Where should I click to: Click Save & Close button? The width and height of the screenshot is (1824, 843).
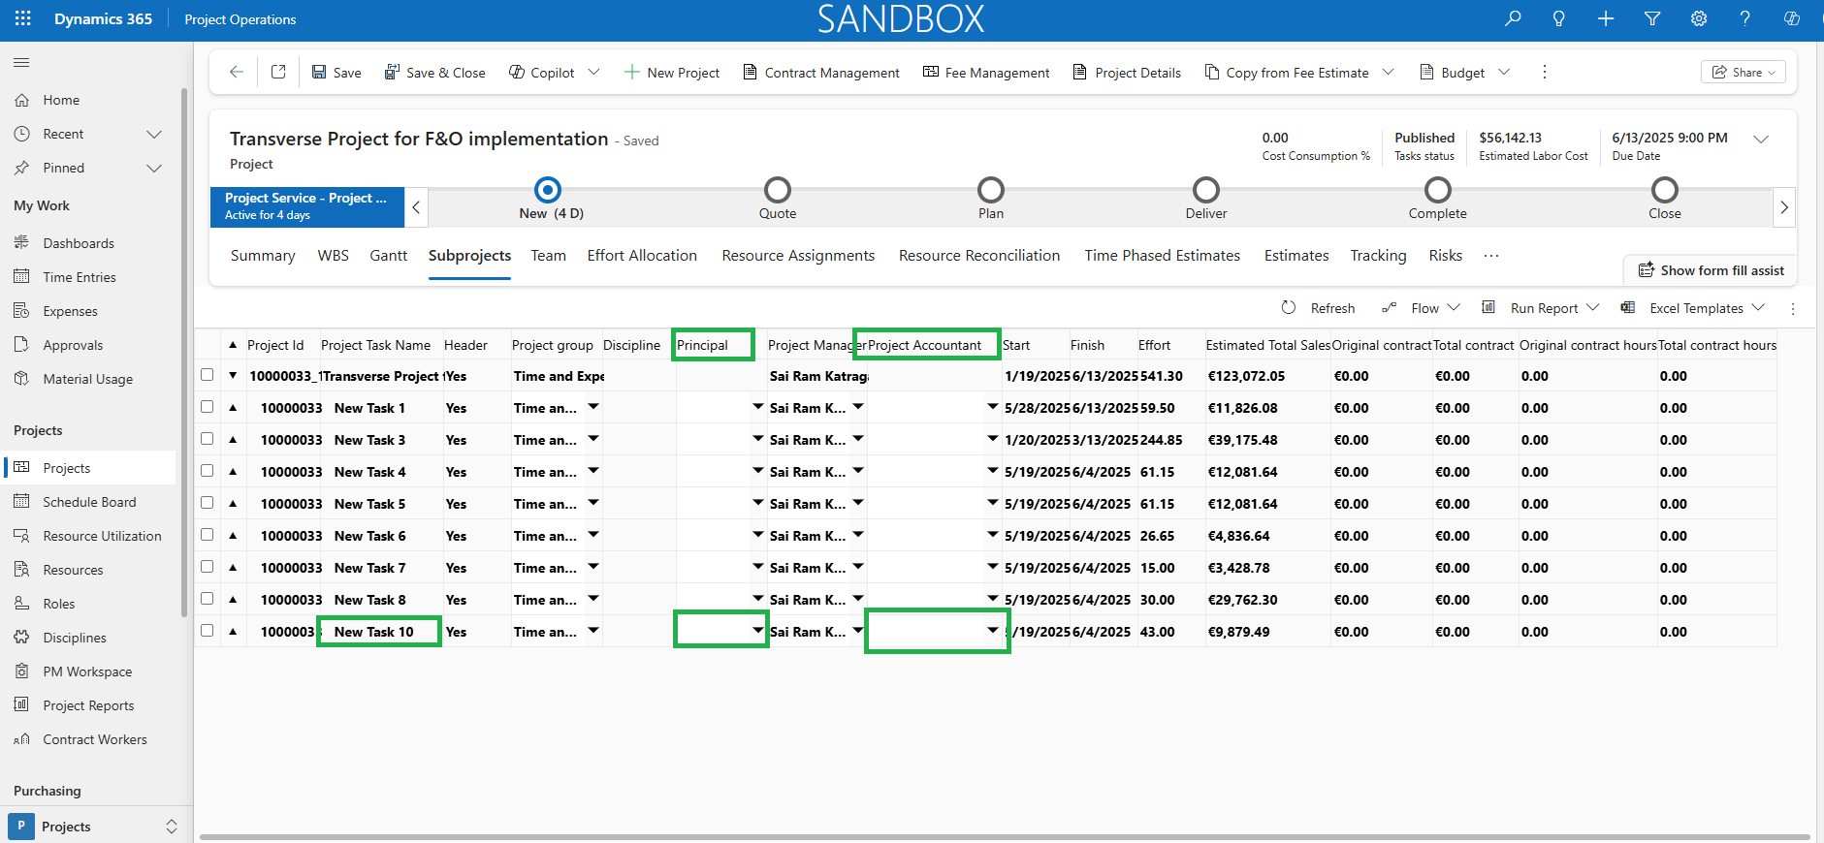tap(434, 73)
